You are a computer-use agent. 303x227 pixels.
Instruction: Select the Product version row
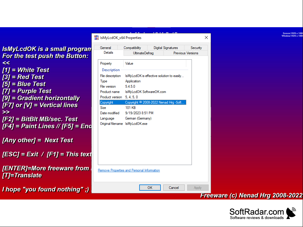(x=143, y=97)
